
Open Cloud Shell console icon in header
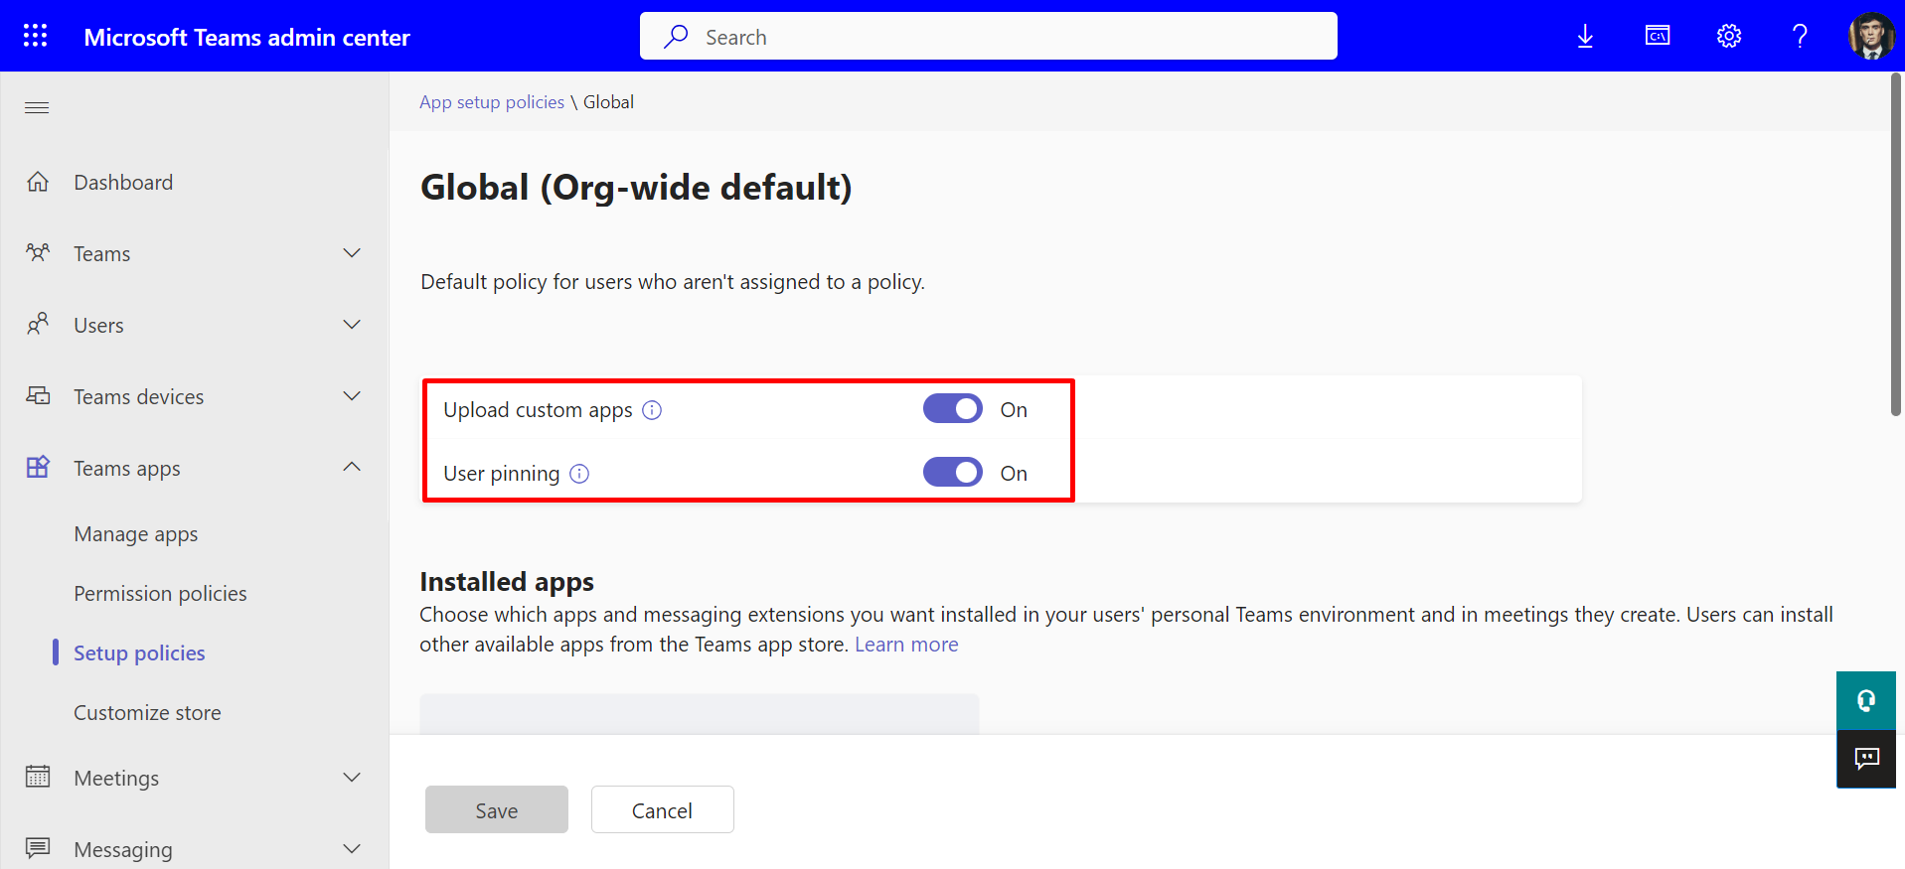(1658, 36)
